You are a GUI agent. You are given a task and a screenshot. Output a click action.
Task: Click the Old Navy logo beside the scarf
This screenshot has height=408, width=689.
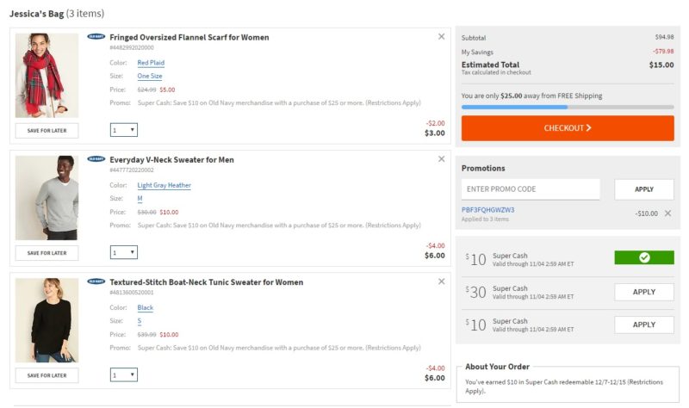pyautogui.click(x=96, y=36)
